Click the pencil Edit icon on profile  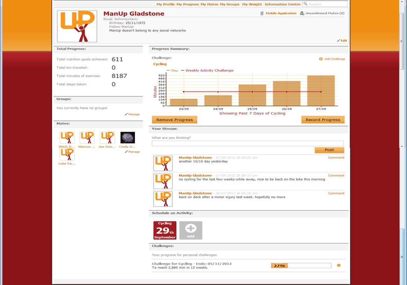(x=338, y=41)
